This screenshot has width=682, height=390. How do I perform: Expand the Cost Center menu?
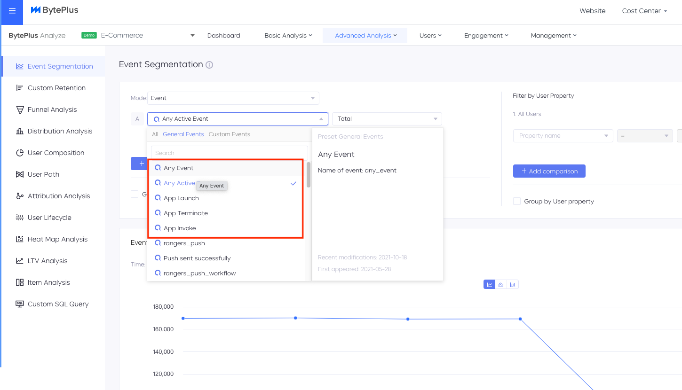coord(644,11)
